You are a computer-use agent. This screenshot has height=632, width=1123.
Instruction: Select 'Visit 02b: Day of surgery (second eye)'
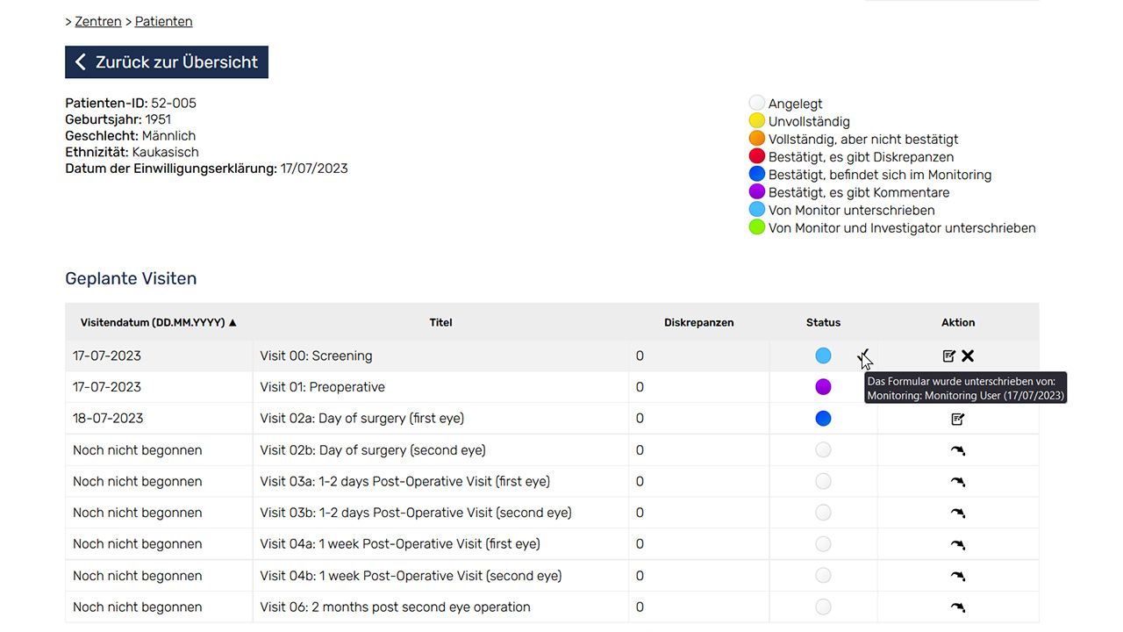click(373, 450)
